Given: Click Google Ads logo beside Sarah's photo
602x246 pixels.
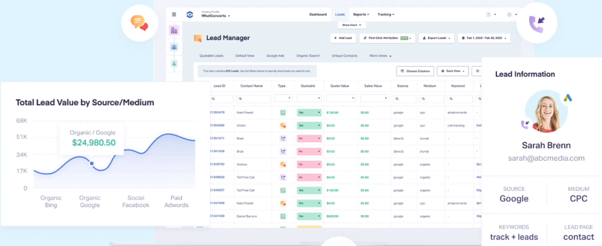Looking at the screenshot, I should point(568,98).
